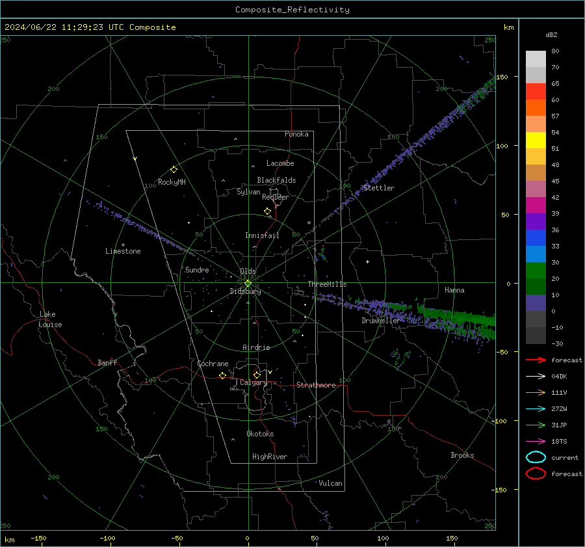Click the royal blue 36 dBZ swatch

[536, 237]
